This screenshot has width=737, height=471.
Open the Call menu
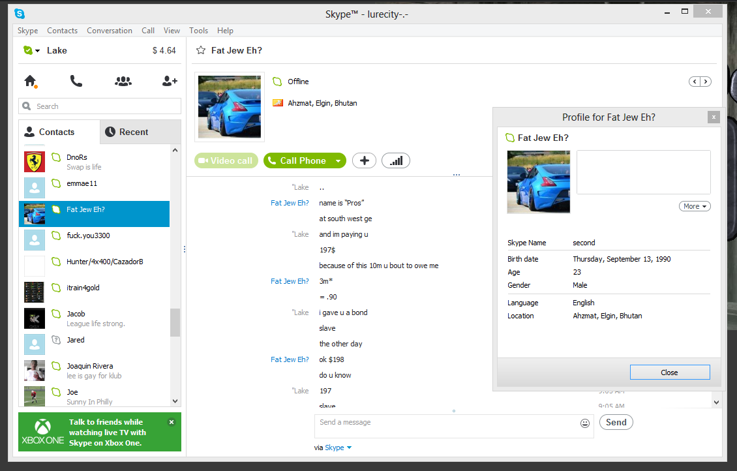(x=148, y=31)
